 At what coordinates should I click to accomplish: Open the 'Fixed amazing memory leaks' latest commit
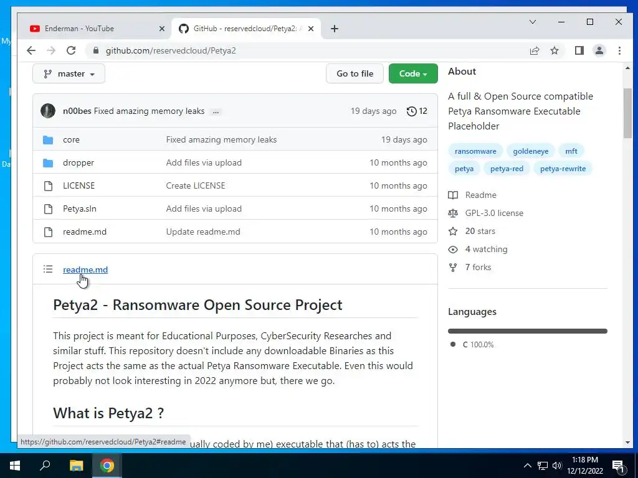point(149,111)
